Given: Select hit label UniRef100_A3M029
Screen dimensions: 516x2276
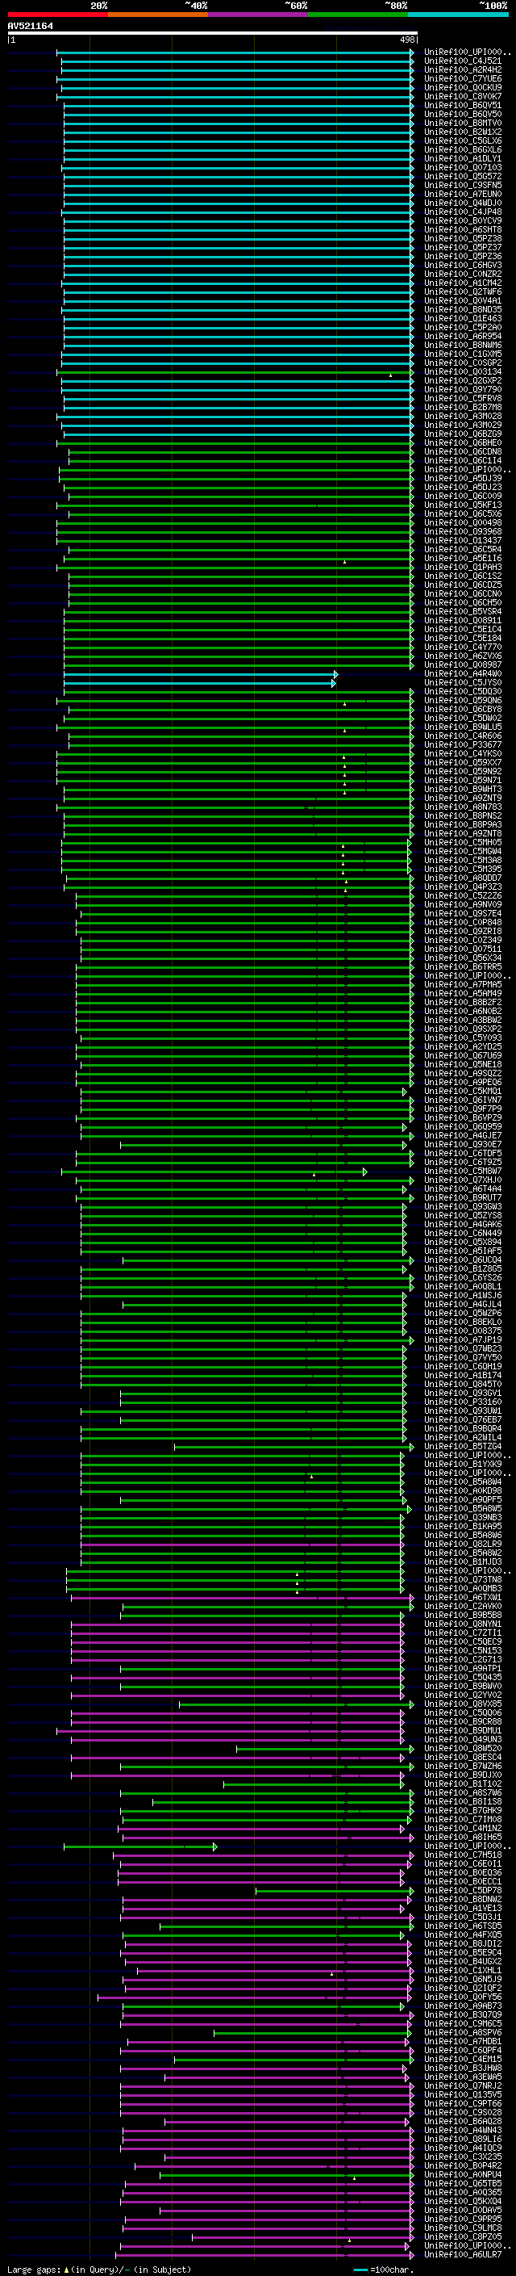Looking at the screenshot, I should [x=463, y=425].
